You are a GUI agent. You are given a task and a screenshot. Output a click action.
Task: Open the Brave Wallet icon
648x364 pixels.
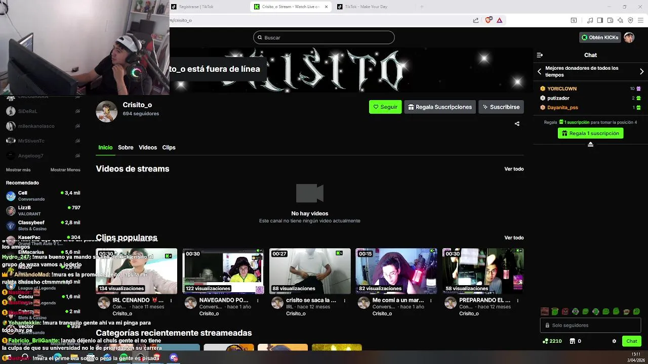tap(610, 20)
